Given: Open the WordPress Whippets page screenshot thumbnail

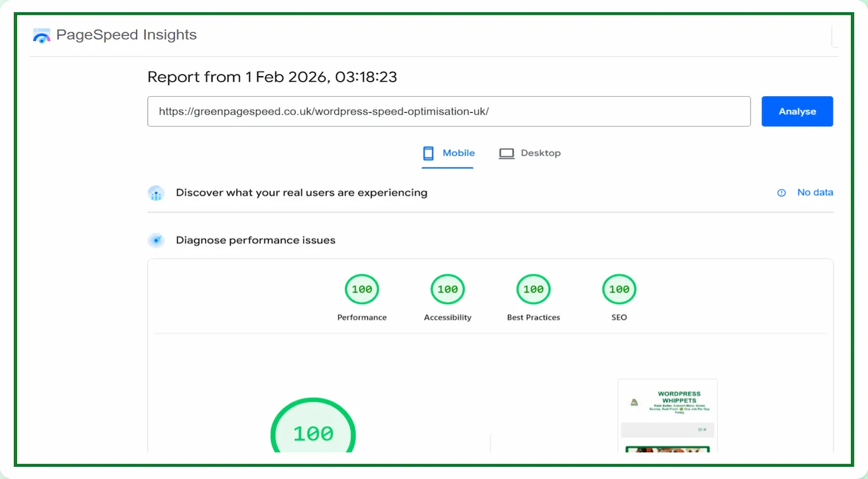Looking at the screenshot, I should (x=667, y=416).
